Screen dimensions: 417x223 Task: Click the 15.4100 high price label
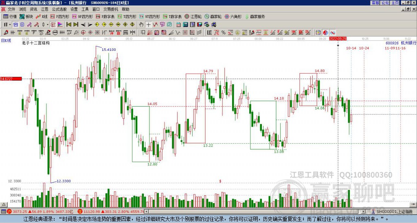click(109, 50)
